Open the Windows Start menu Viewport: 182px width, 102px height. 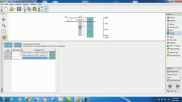(3, 99)
